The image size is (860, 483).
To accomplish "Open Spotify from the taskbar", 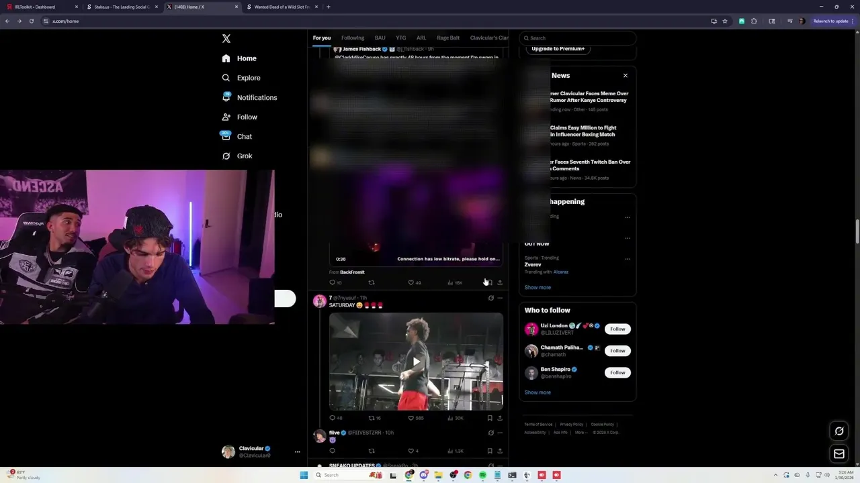I will coord(482,475).
